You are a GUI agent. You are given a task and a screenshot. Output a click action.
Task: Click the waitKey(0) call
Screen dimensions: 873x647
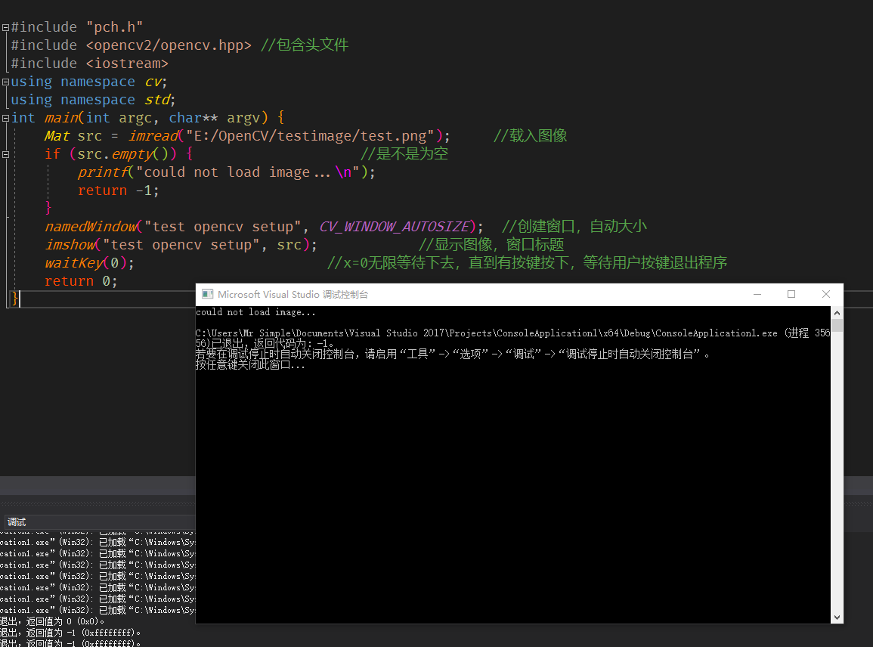86,263
